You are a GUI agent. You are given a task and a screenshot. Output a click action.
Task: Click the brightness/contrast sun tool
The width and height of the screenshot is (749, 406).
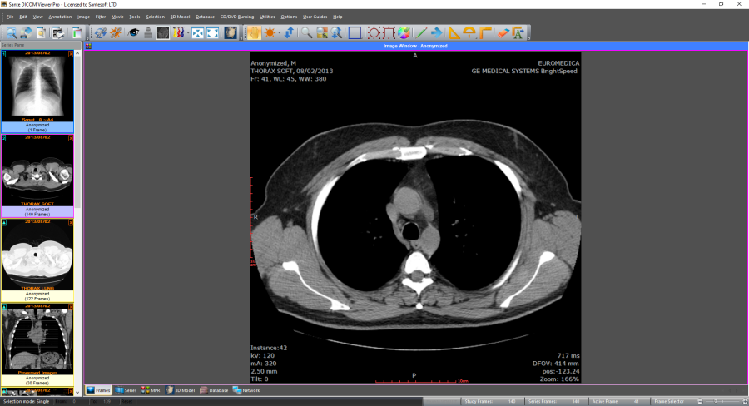tap(270, 32)
